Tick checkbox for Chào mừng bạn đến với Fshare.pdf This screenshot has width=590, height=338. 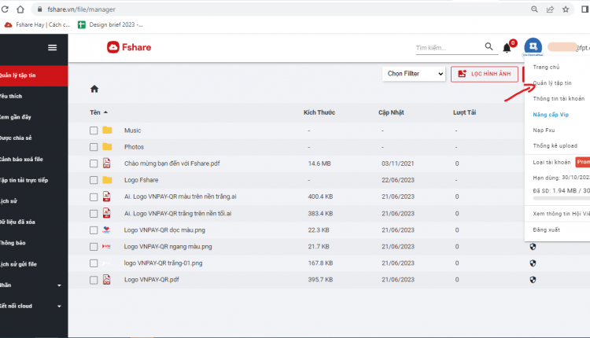click(94, 163)
